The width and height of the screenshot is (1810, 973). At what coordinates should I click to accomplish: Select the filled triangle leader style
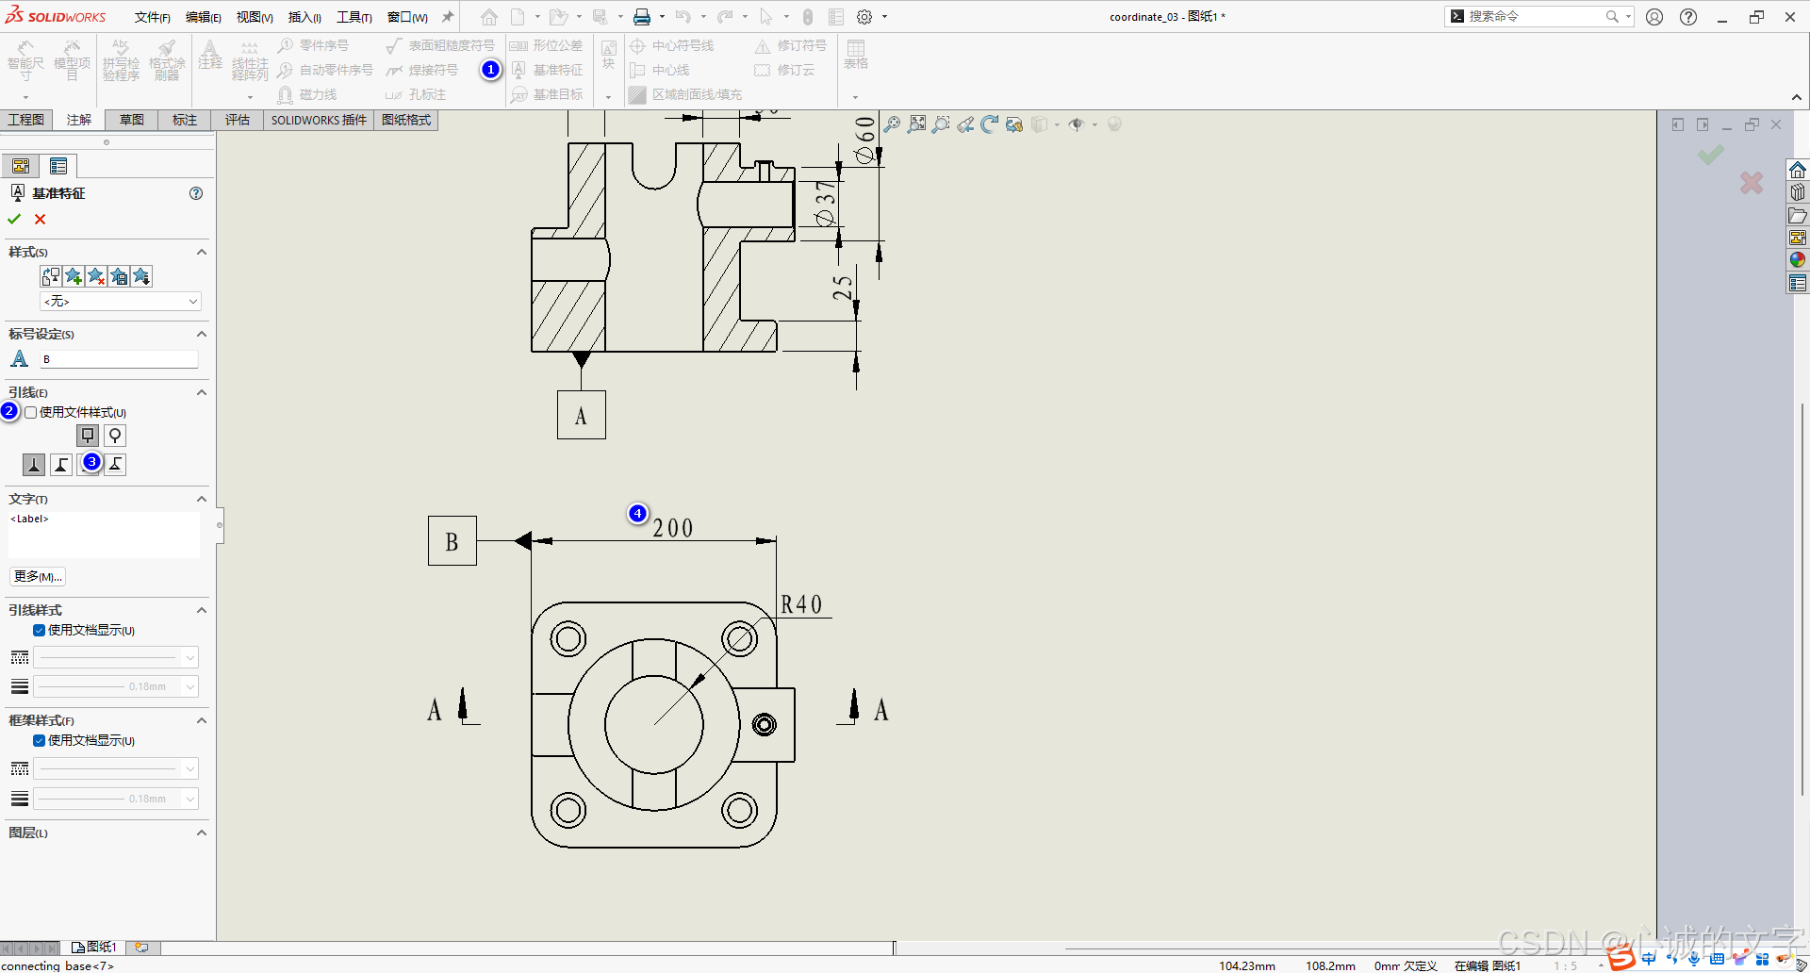pyautogui.click(x=34, y=464)
